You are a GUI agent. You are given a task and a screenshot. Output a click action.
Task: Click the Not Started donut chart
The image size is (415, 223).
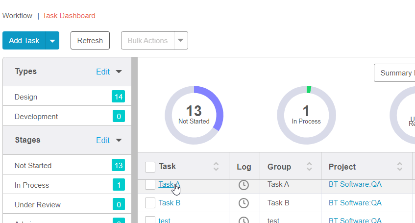(194, 115)
